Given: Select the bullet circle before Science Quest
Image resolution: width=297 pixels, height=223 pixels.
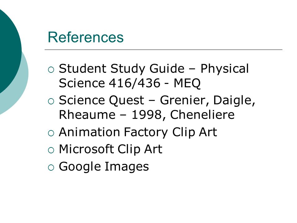Looking at the screenshot, I should 51,102.
